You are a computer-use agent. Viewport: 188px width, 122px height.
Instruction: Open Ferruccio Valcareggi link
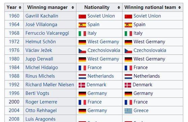[47, 33]
